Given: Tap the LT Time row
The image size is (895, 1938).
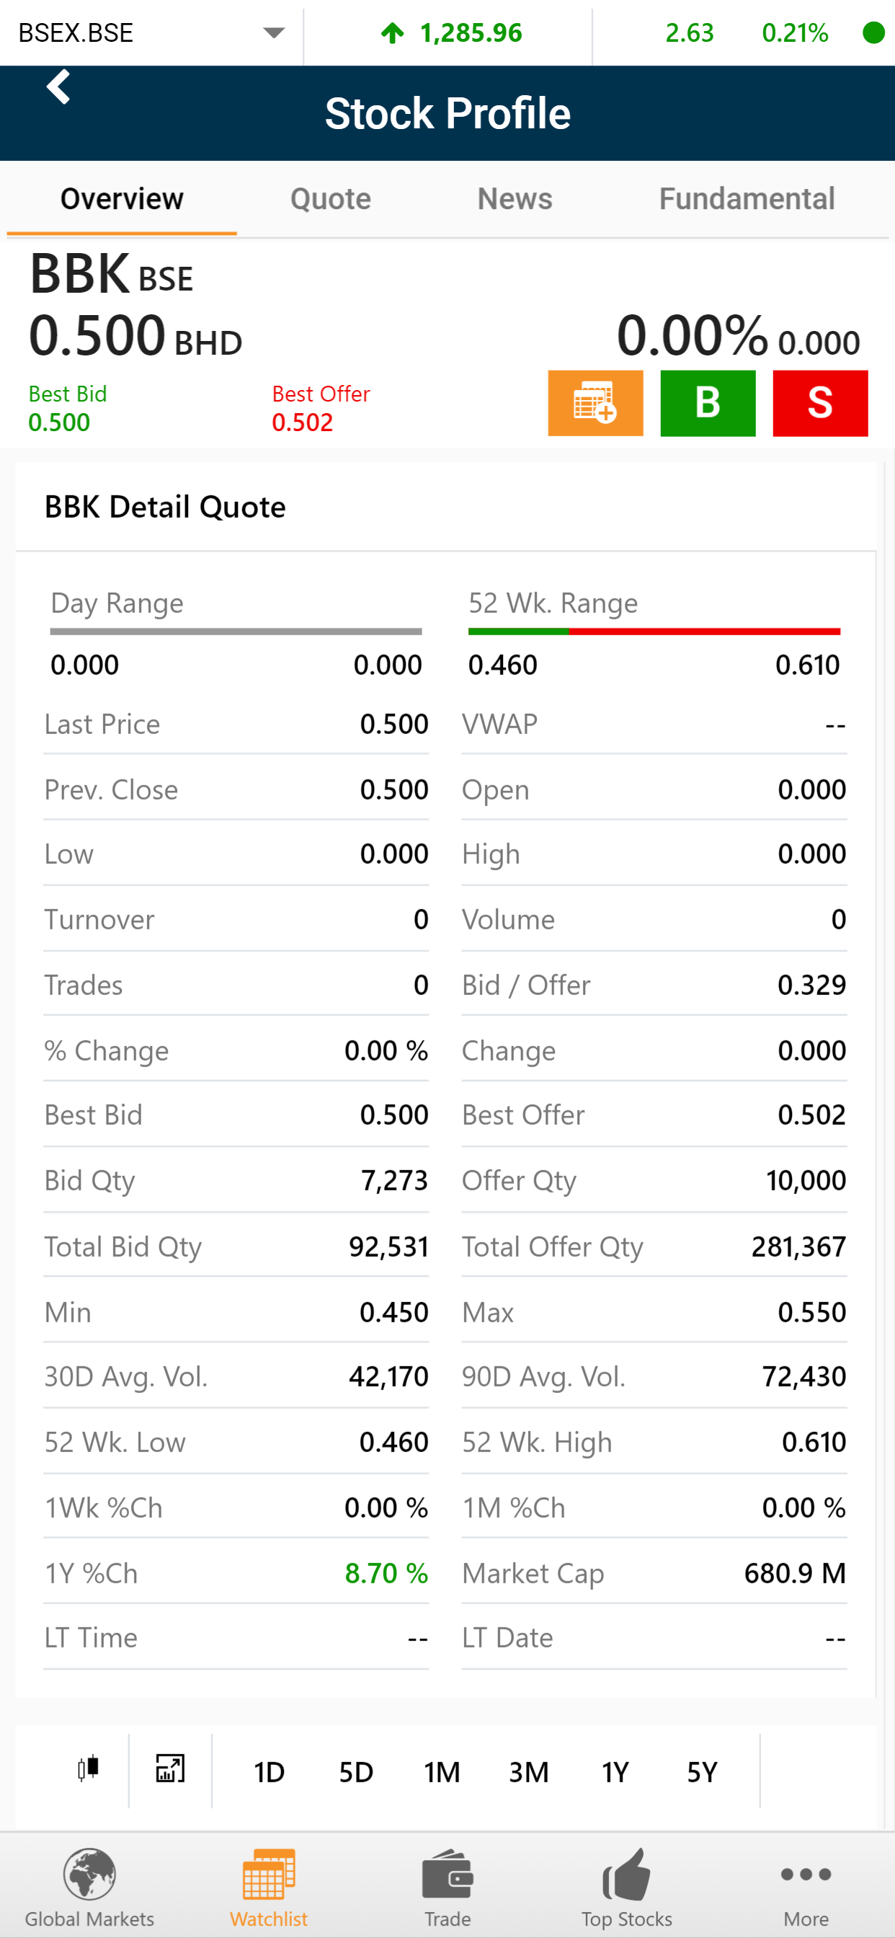Looking at the screenshot, I should click(x=236, y=1638).
